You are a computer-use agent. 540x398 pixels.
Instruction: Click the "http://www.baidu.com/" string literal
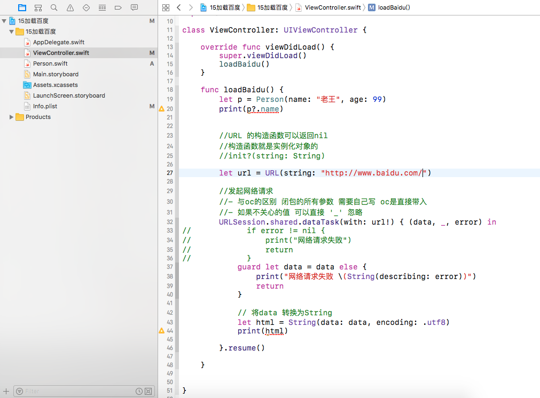pos(374,173)
